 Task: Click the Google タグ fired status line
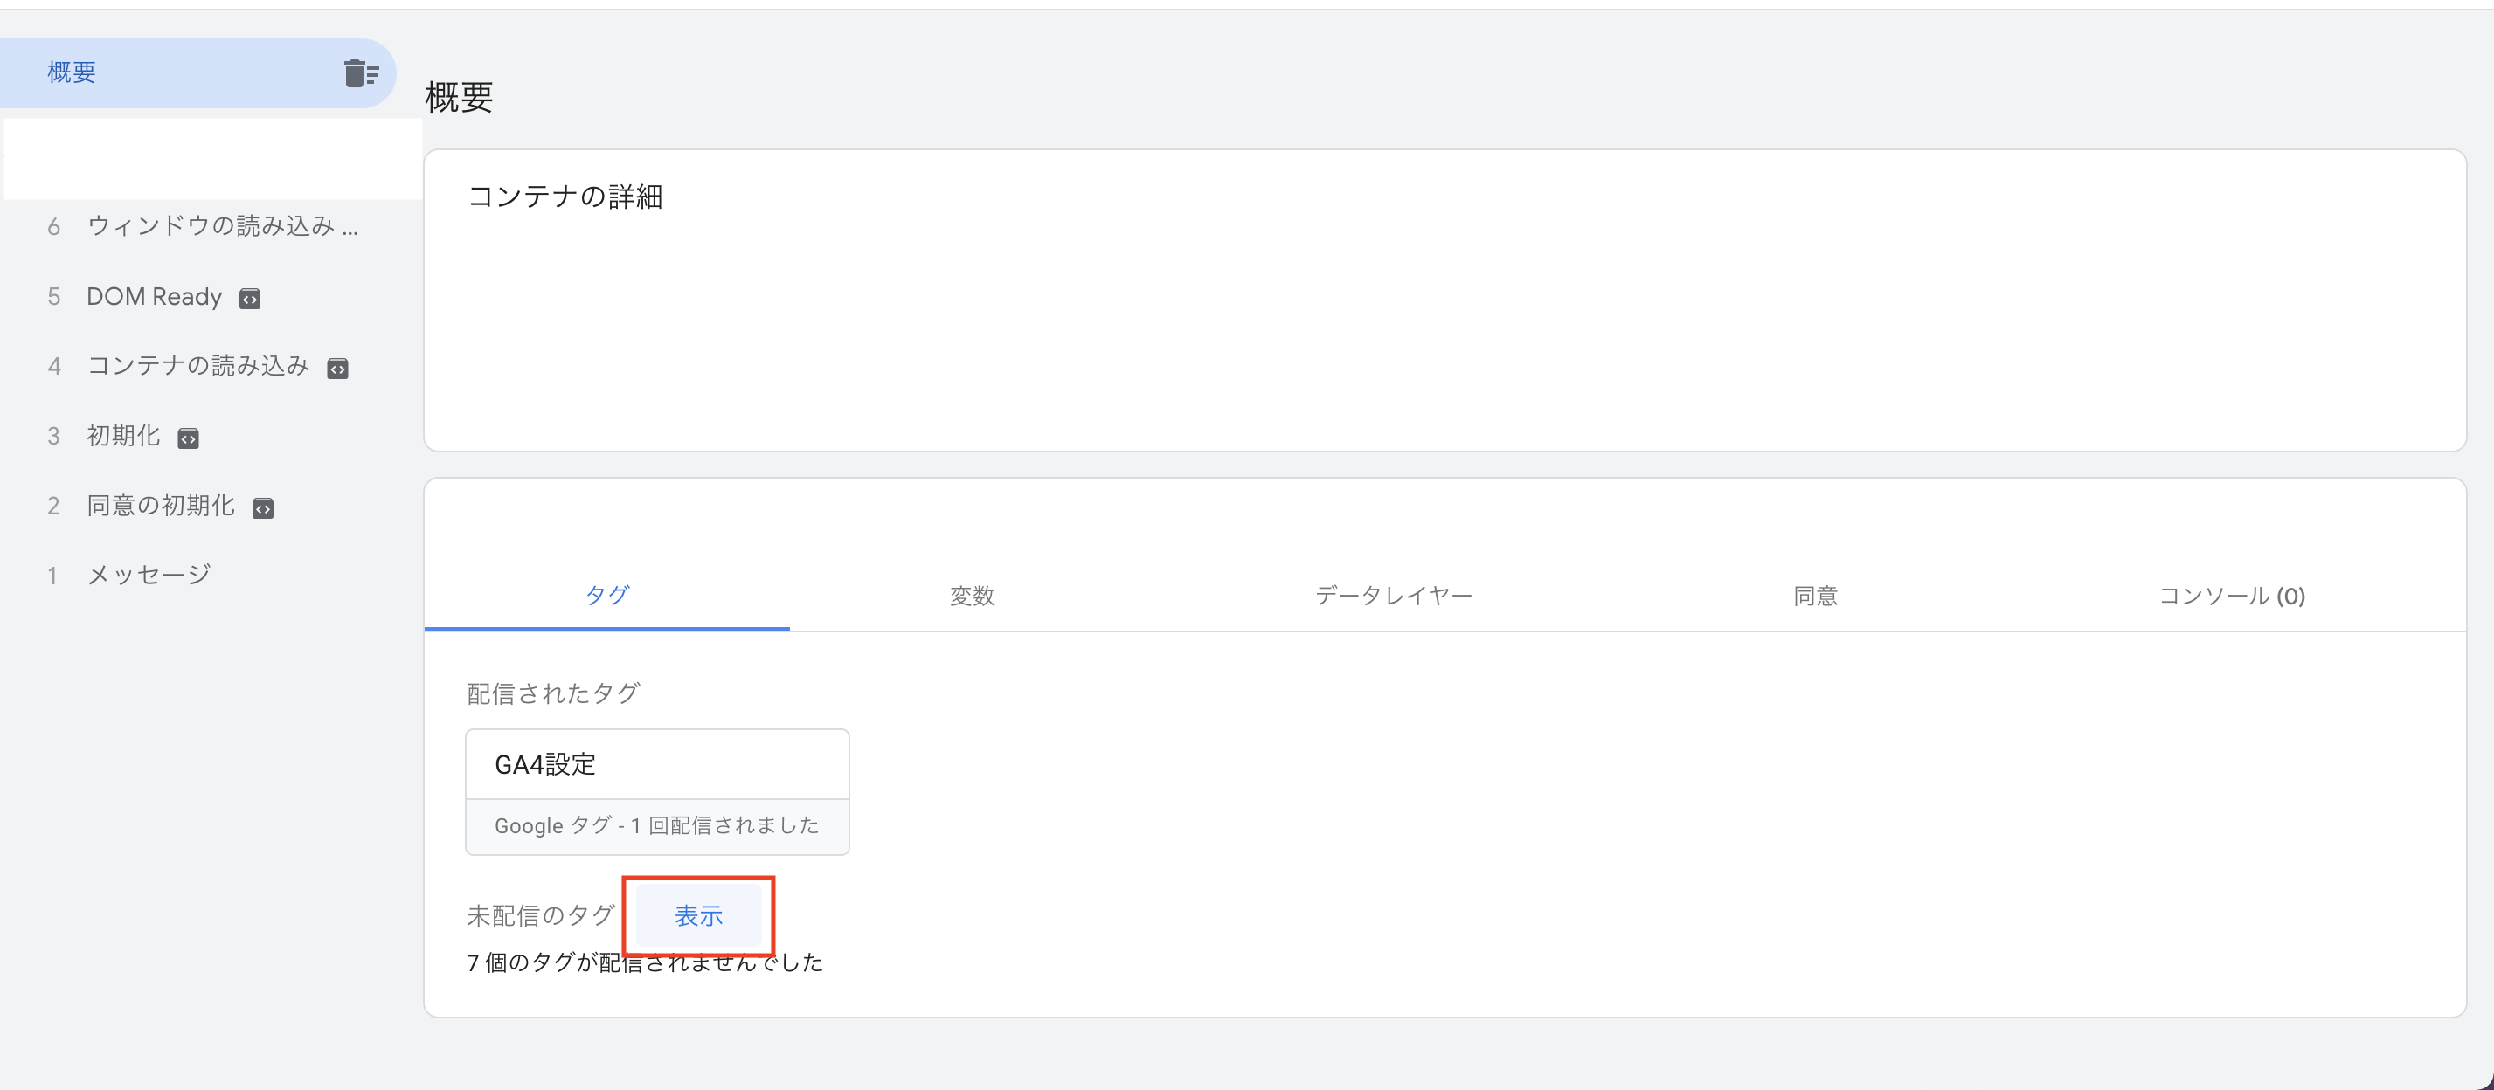click(656, 825)
